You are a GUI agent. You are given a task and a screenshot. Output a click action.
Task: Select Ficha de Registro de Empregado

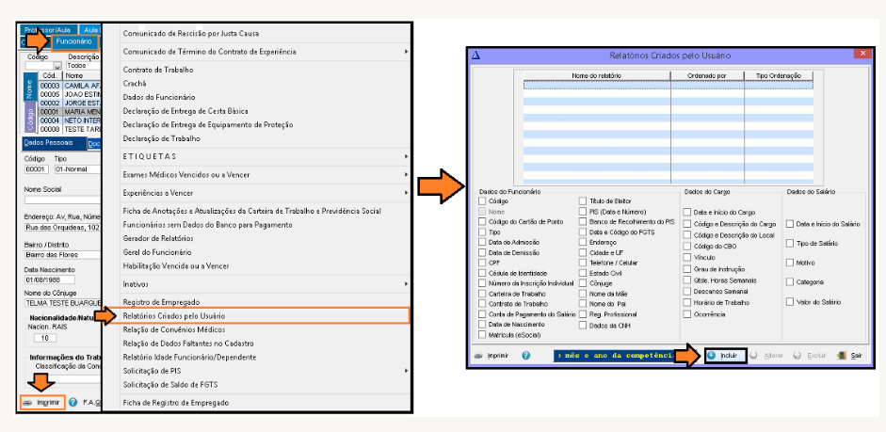point(176,403)
